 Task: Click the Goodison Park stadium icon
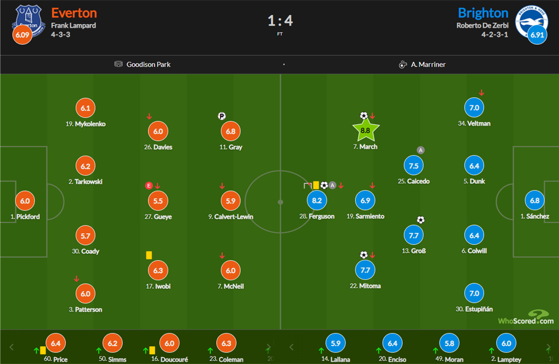point(118,64)
